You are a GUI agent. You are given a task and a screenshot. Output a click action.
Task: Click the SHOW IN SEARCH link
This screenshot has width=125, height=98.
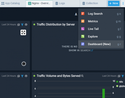point(81,50)
